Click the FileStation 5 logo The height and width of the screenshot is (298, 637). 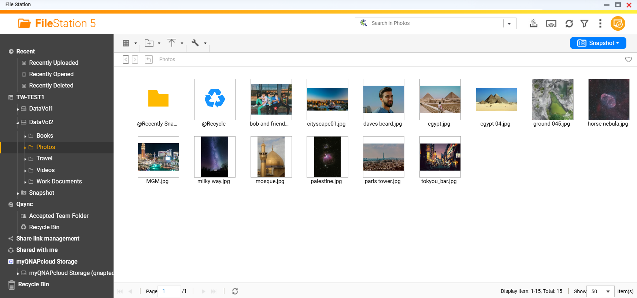coord(57,23)
